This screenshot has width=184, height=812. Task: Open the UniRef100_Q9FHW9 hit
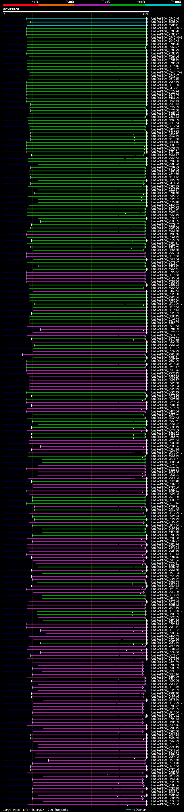(x=165, y=82)
